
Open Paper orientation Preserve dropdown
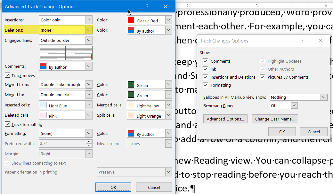tap(134, 172)
